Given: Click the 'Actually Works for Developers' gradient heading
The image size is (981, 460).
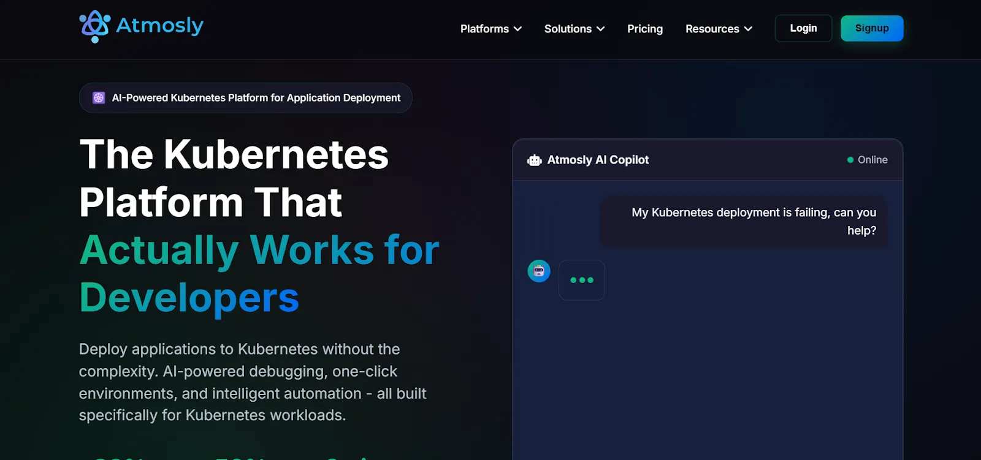Looking at the screenshot, I should (x=259, y=274).
